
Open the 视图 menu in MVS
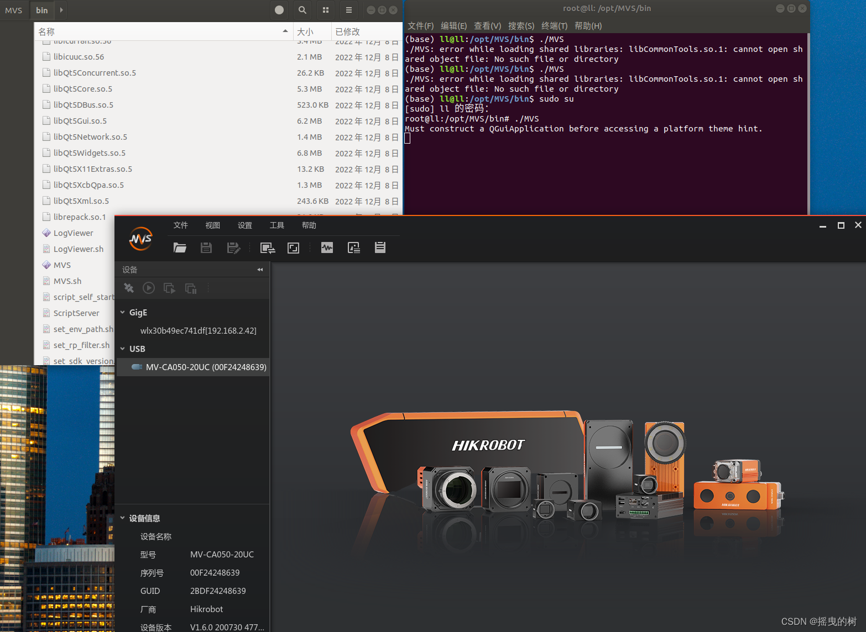point(213,225)
